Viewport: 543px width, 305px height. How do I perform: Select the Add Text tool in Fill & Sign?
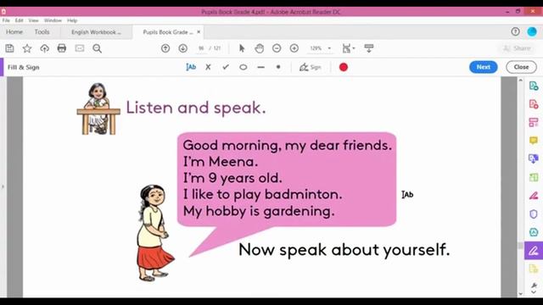[191, 67]
